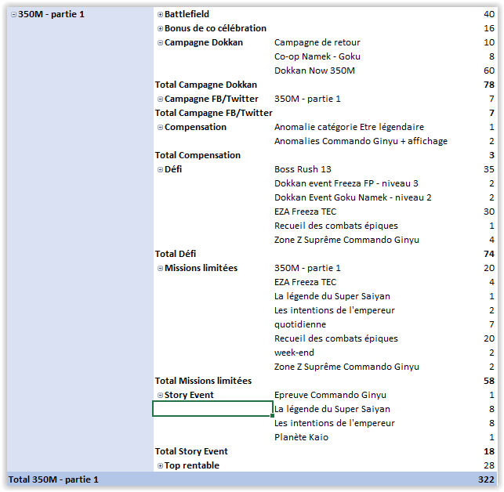Click the Bonus de co célébration value 16
The image size is (504, 492).
(489, 28)
